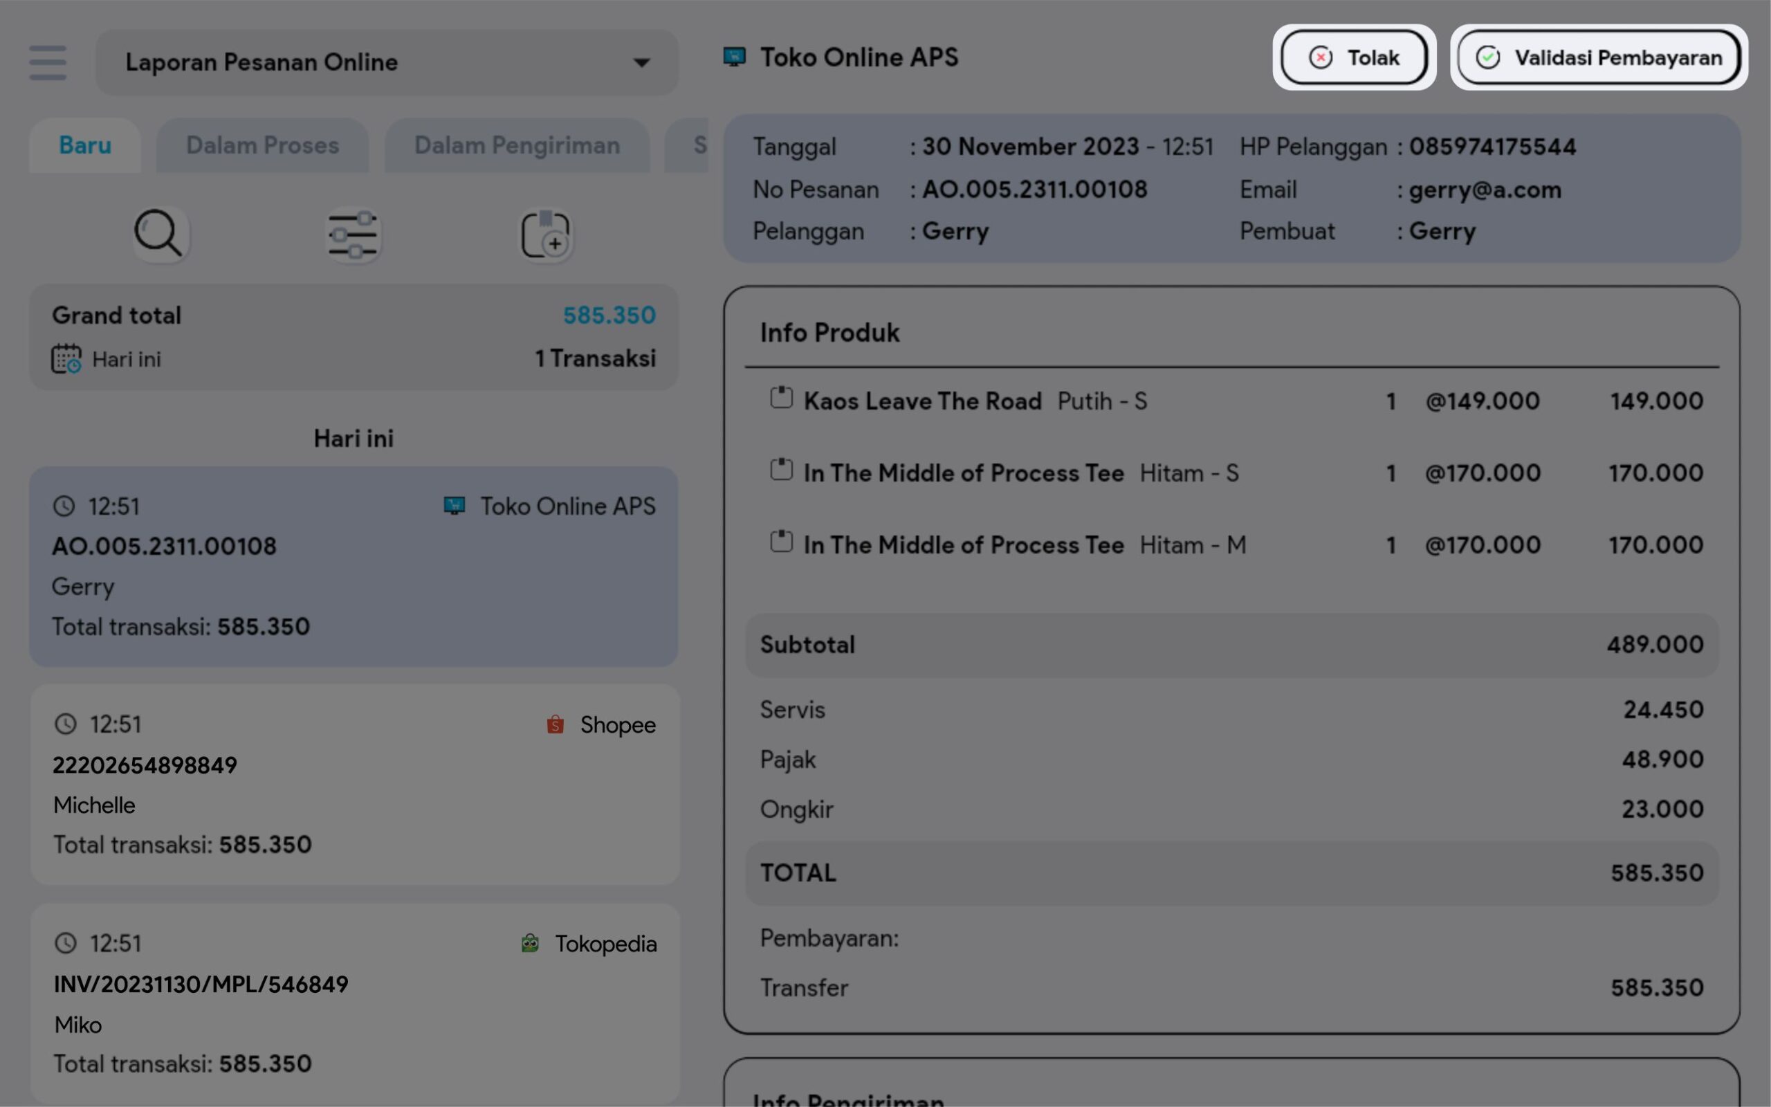
Task: Tick the Kaos Leave The Road box
Action: click(781, 399)
